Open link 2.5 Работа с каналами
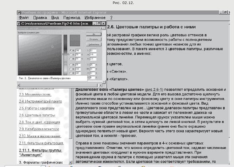Viewport: 234px width, 167px height. tap(37, 108)
